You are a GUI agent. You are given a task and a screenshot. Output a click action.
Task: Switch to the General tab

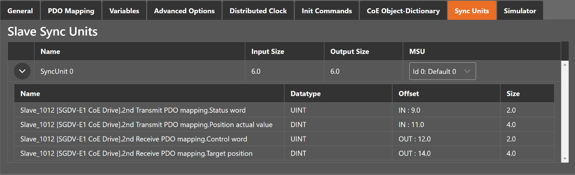(x=20, y=11)
